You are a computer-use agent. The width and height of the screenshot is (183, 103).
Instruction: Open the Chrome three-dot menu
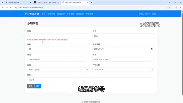click(x=180, y=7)
